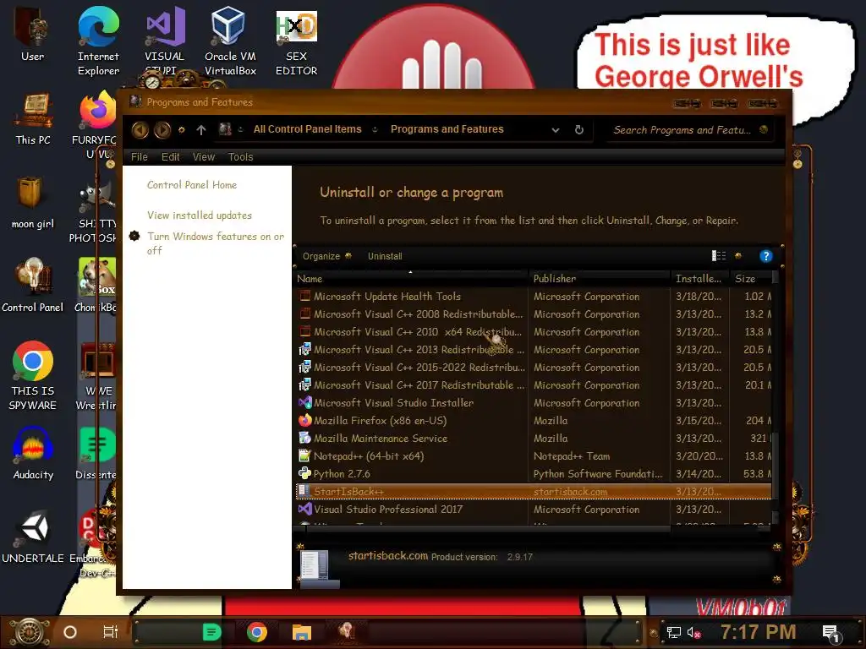Go up one level with the Up arrow
Viewport: 866px width, 649px height.
point(201,129)
